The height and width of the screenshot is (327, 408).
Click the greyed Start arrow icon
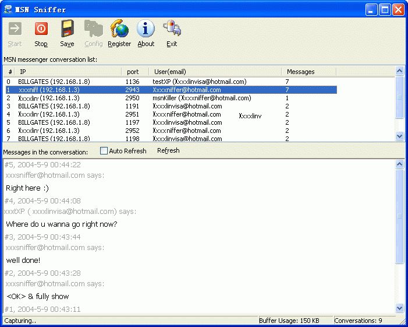(15, 29)
